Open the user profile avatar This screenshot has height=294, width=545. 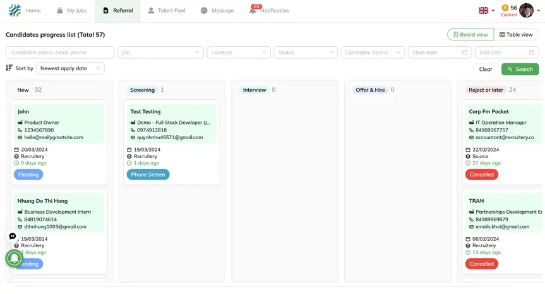526,11
